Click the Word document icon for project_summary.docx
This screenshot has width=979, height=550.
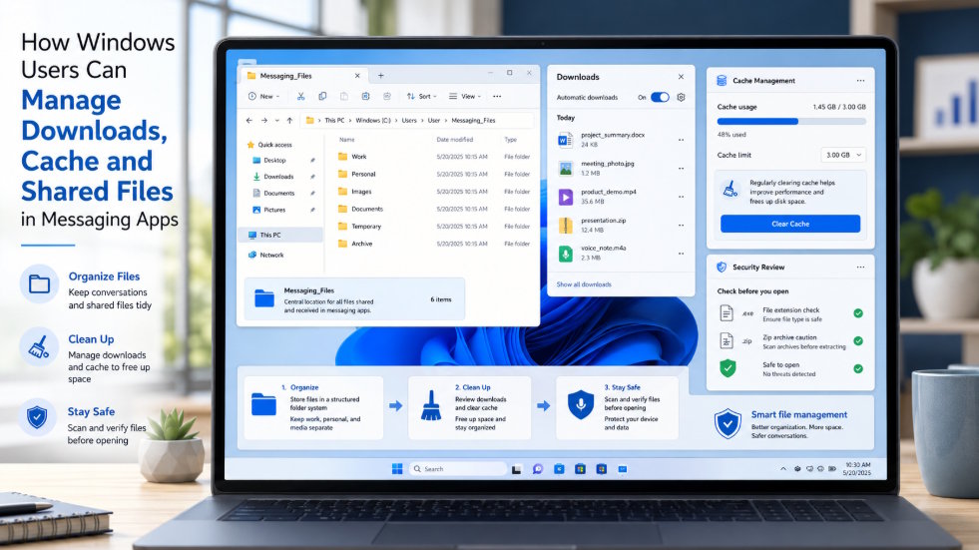coord(565,140)
